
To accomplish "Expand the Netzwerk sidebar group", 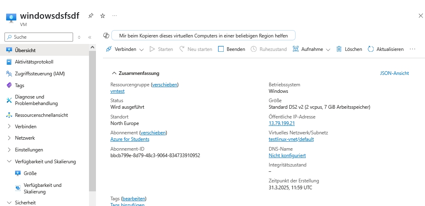I will click(9, 138).
